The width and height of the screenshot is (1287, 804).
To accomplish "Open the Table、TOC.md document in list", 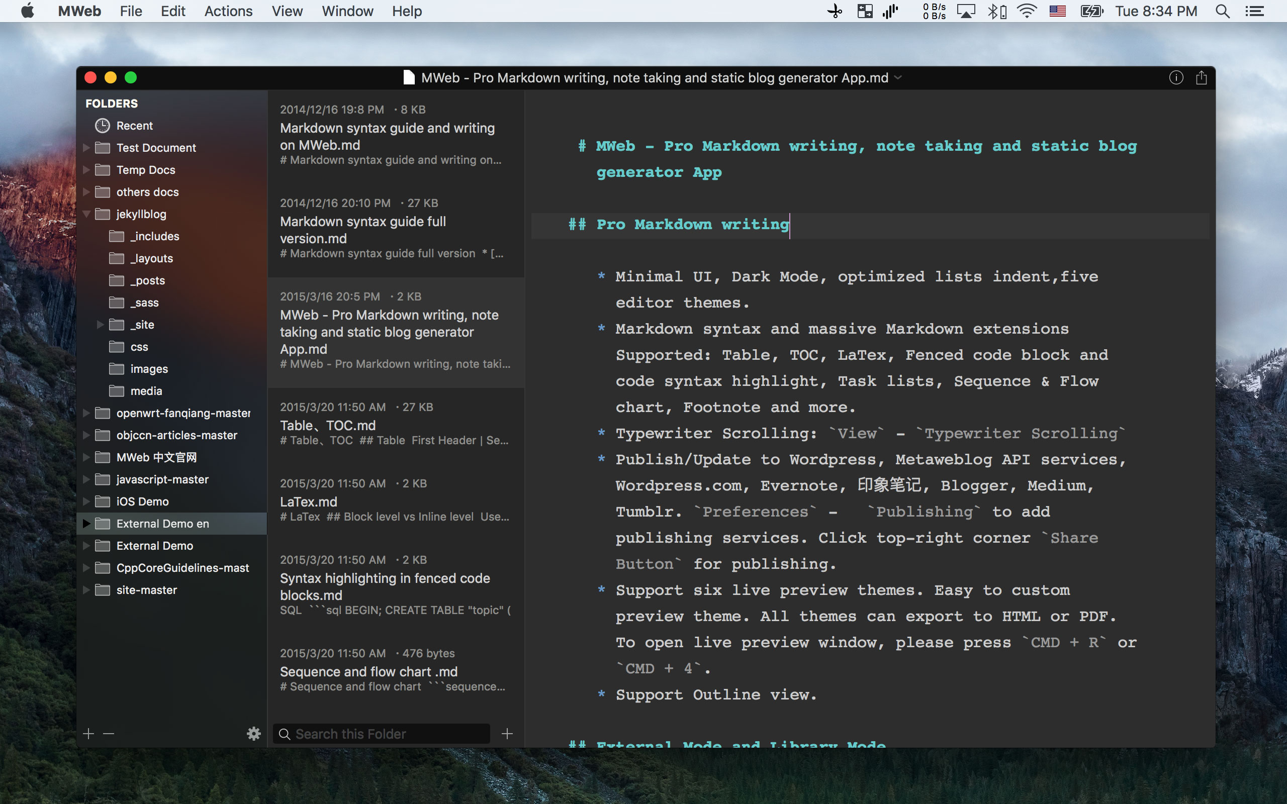I will click(x=395, y=426).
